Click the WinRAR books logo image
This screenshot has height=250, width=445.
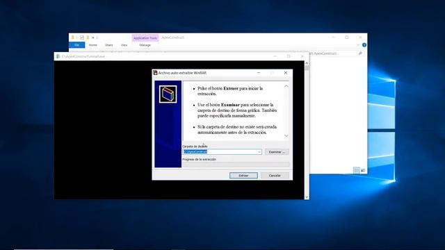(x=168, y=94)
